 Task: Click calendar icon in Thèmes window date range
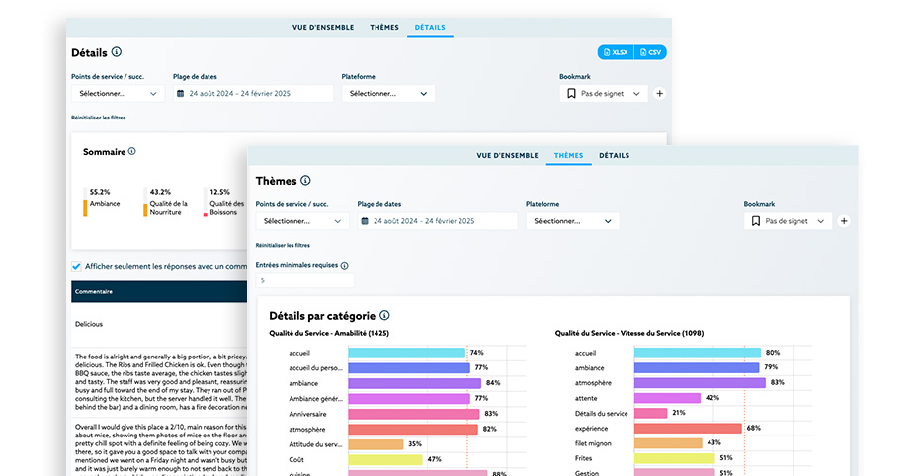[365, 221]
